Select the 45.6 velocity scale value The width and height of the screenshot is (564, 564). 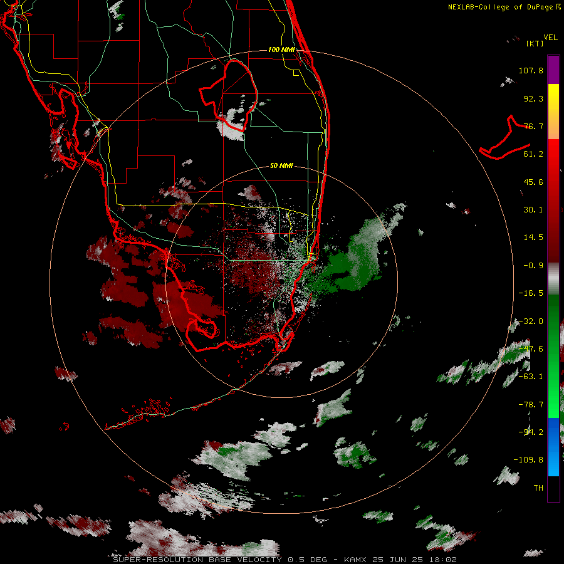(x=533, y=182)
